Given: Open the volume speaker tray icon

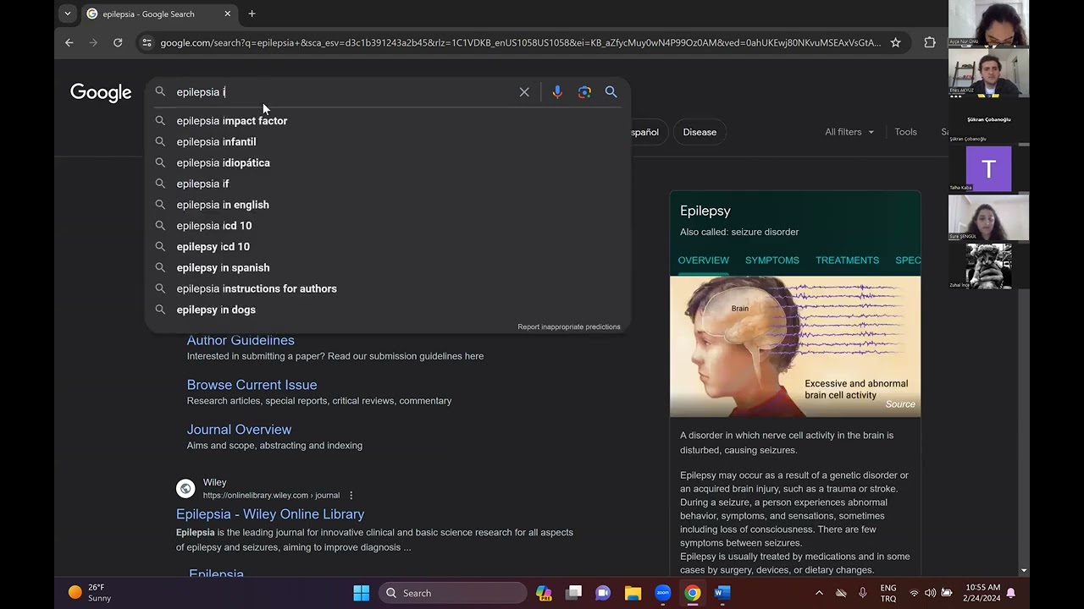Looking at the screenshot, I should 931,593.
